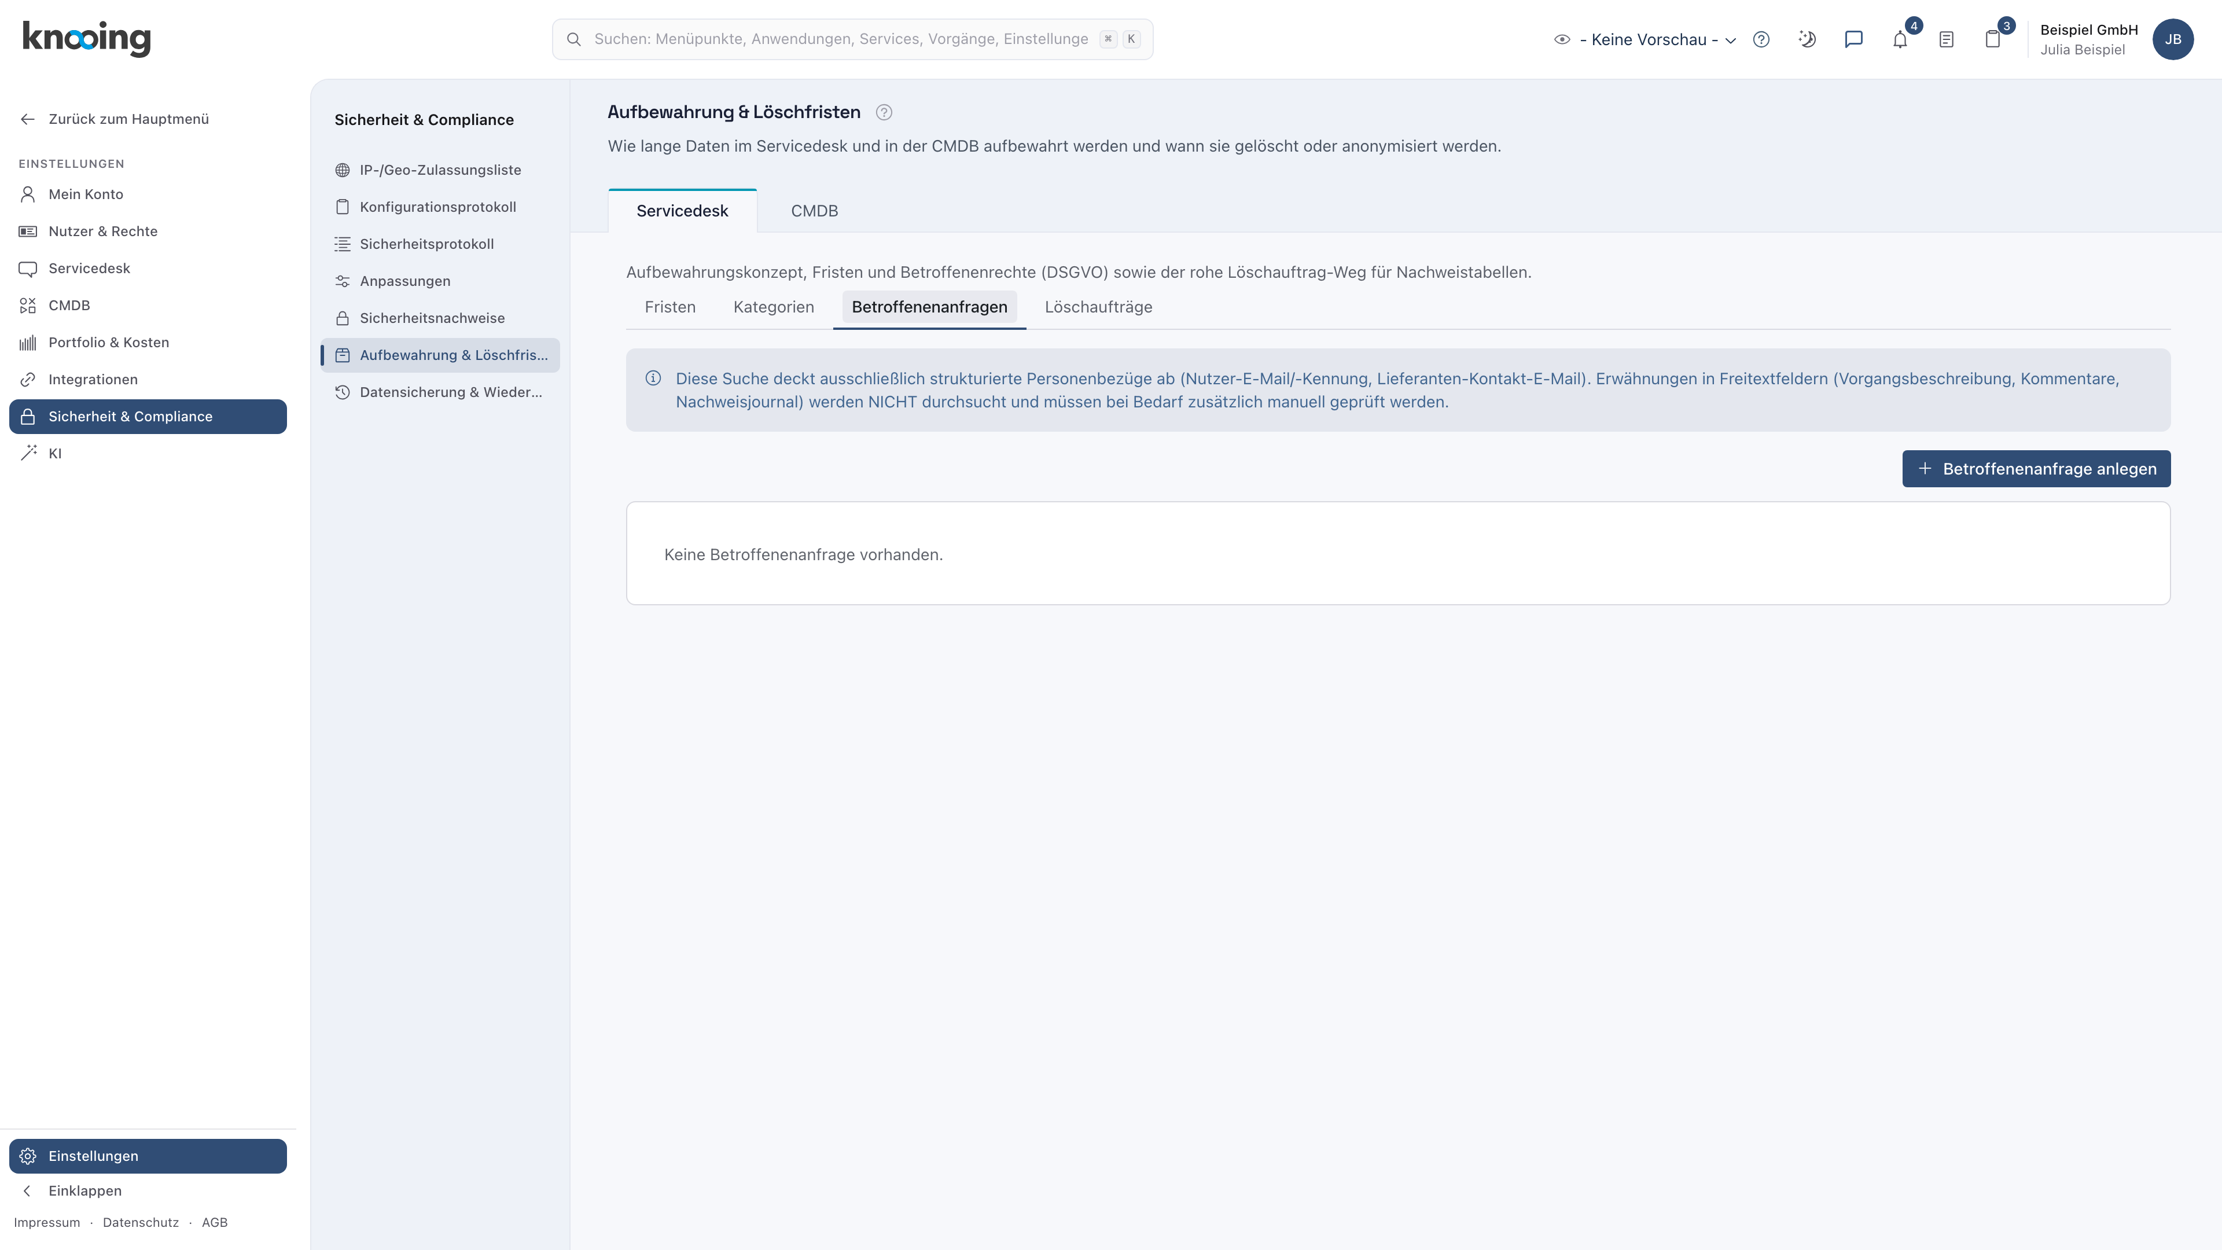Switch to the Servicedesk tab
Image resolution: width=2222 pixels, height=1250 pixels.
[x=682, y=211]
